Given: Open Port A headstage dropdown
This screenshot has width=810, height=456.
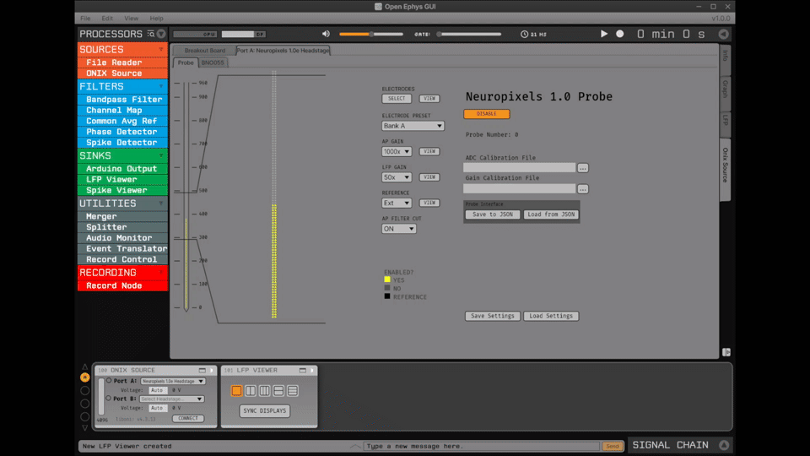Looking at the screenshot, I should 173,381.
